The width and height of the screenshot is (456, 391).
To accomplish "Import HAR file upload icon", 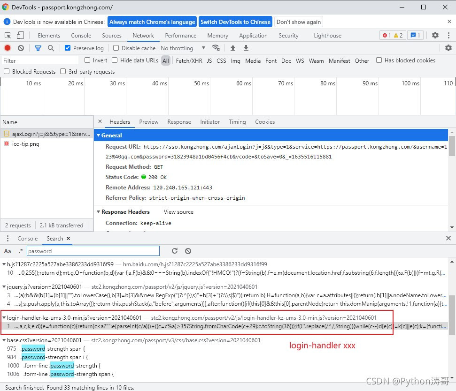I will 232,48.
